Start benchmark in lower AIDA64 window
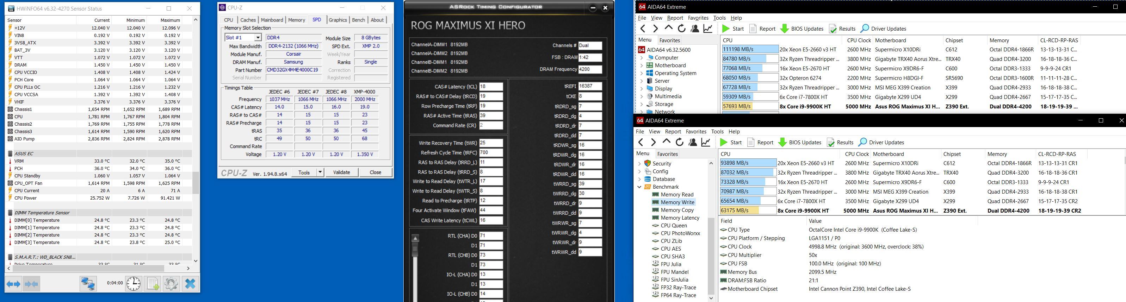This screenshot has height=302, width=1126. pyautogui.click(x=731, y=142)
